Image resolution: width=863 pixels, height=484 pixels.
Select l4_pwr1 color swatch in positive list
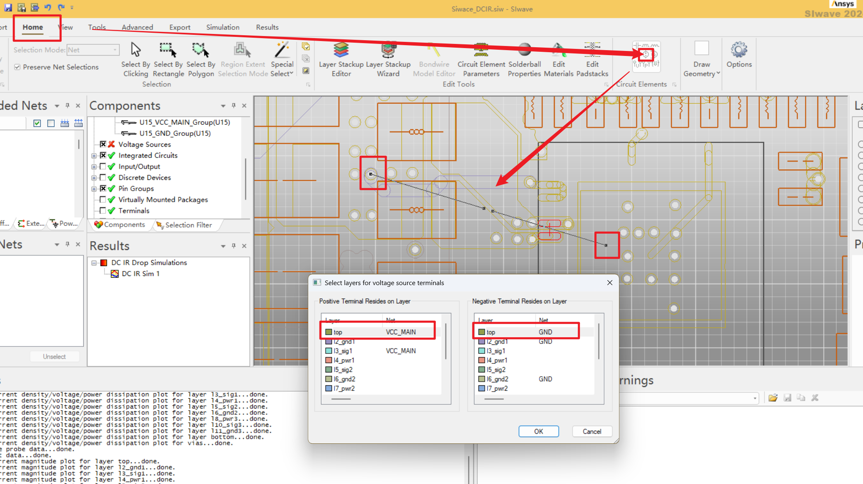coord(329,361)
